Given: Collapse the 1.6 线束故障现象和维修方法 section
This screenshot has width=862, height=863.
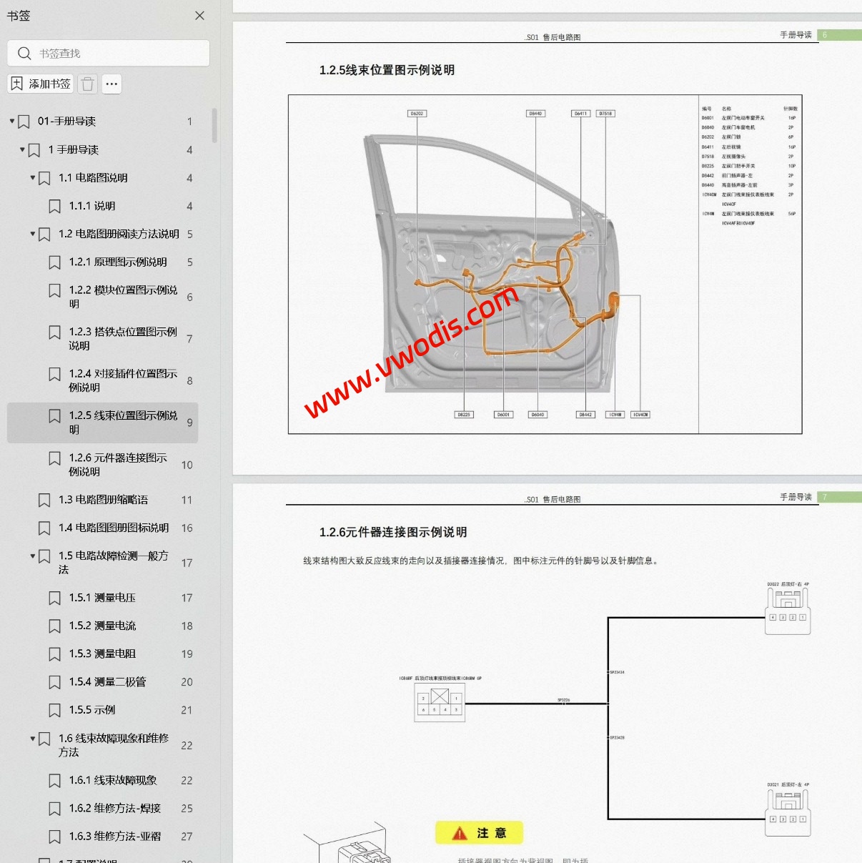Looking at the screenshot, I should (33, 738).
